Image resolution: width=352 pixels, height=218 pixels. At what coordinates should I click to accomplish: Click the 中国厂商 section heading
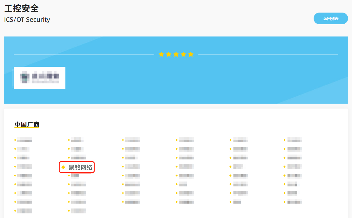click(27, 124)
